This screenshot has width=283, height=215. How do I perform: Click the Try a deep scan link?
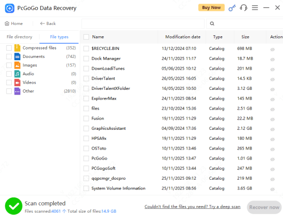click(x=192, y=207)
